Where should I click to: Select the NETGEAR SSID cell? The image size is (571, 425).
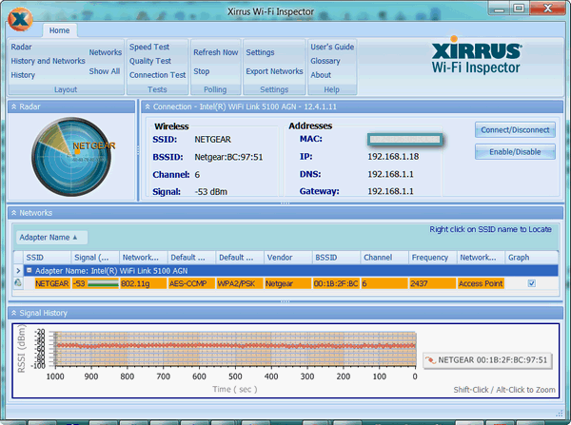coord(52,283)
